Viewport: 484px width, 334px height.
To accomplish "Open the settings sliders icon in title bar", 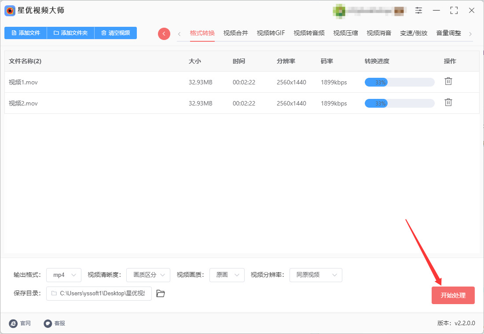I will (x=418, y=11).
